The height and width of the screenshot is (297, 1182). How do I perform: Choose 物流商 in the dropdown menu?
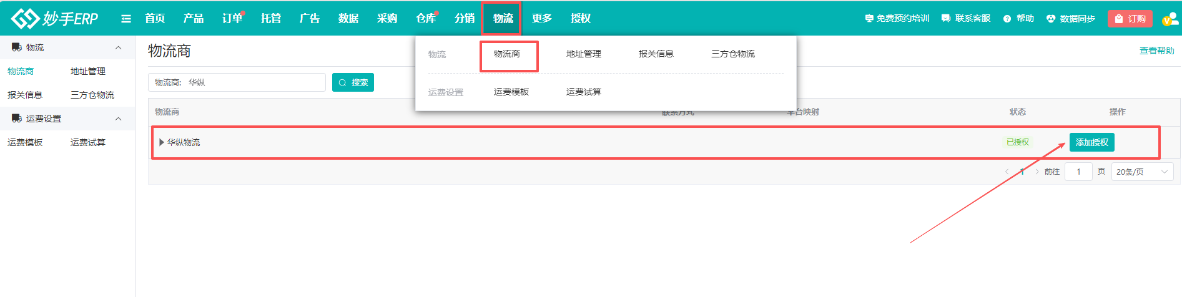[x=507, y=54]
